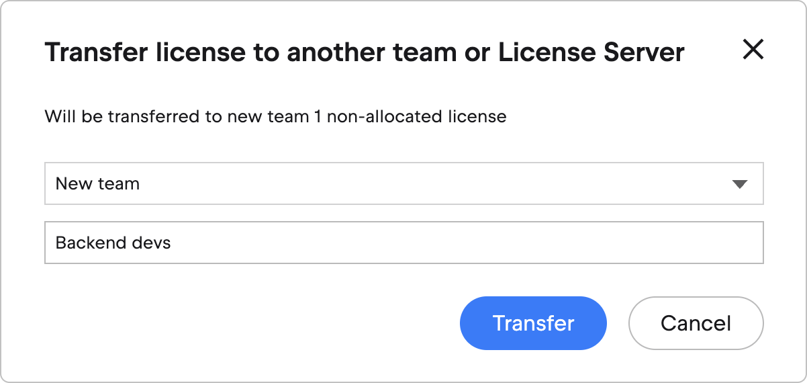Focus the new team name text box

click(x=403, y=243)
